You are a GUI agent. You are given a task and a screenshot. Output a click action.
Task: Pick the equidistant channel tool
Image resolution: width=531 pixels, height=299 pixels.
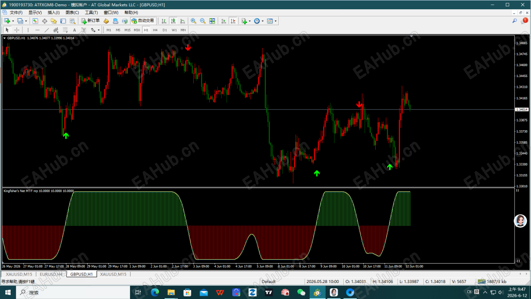56,30
